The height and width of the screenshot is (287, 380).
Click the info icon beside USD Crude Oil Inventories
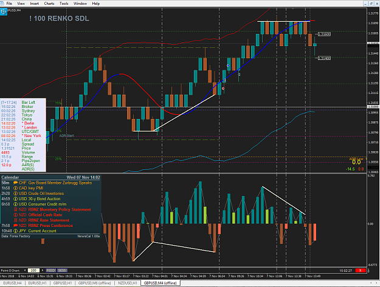pyautogui.click(x=16, y=194)
